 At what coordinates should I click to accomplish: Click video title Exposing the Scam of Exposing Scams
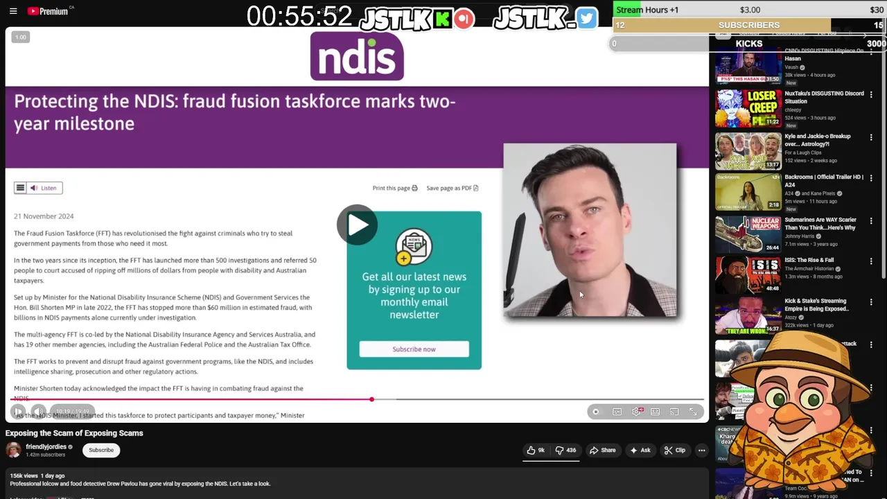[x=74, y=433]
